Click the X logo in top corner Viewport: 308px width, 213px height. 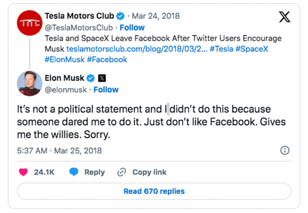(284, 17)
